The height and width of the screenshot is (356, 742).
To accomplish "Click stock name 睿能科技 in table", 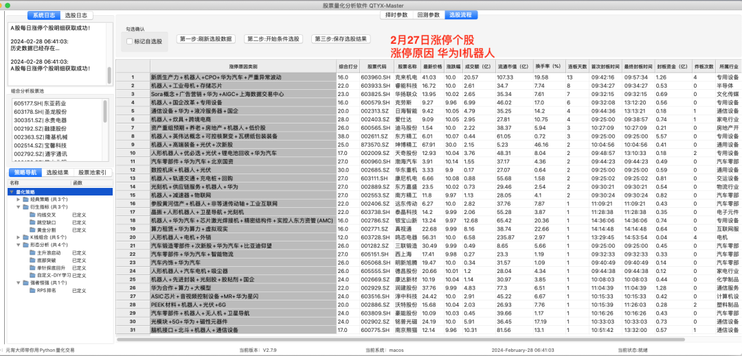I will (x=407, y=86).
